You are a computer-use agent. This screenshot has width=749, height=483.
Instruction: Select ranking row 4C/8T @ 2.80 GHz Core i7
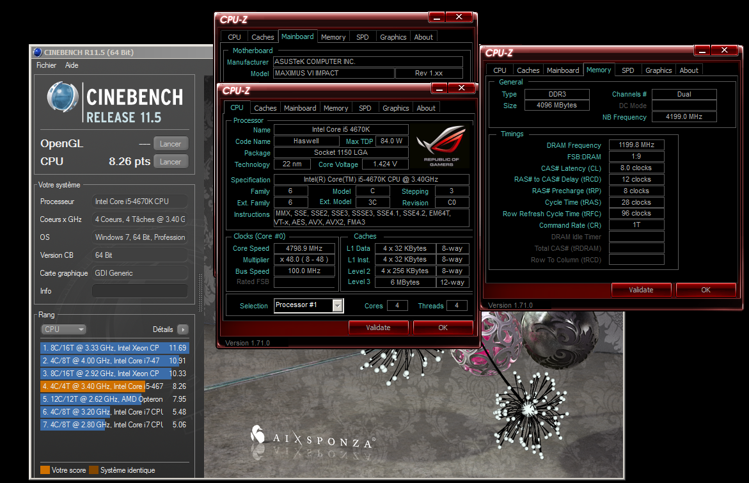coord(114,425)
